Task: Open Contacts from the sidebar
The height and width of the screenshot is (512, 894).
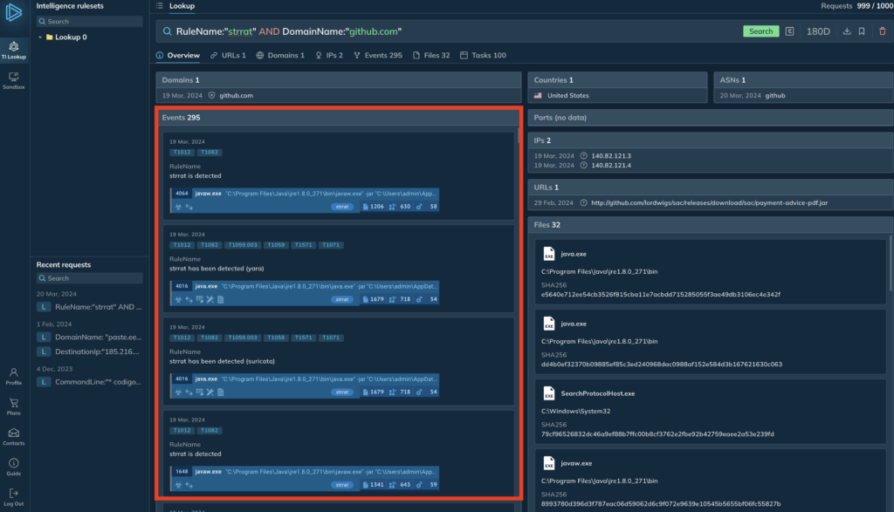Action: click(x=13, y=436)
